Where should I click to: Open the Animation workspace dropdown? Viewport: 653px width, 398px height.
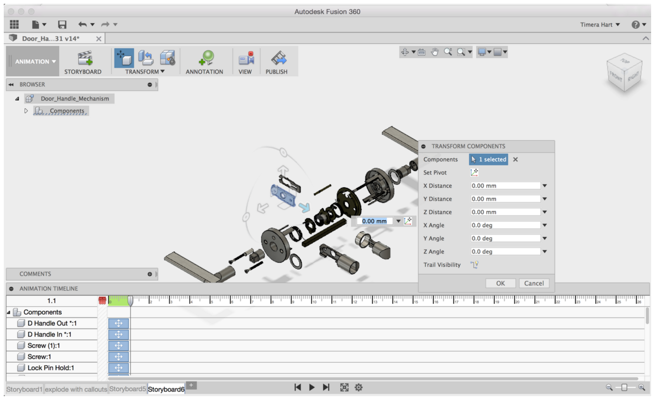coord(35,62)
